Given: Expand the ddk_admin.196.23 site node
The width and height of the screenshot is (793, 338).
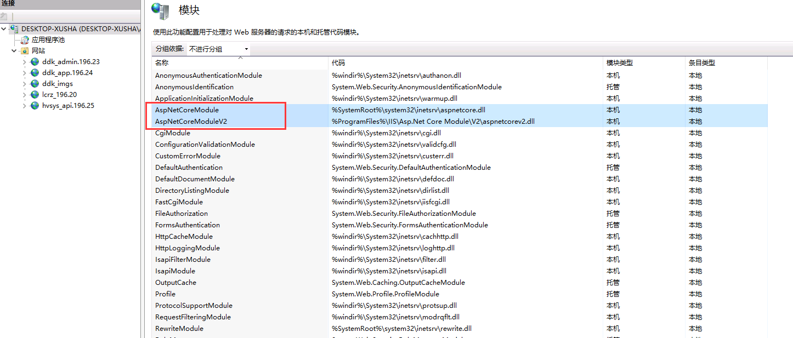Looking at the screenshot, I should coord(24,62).
